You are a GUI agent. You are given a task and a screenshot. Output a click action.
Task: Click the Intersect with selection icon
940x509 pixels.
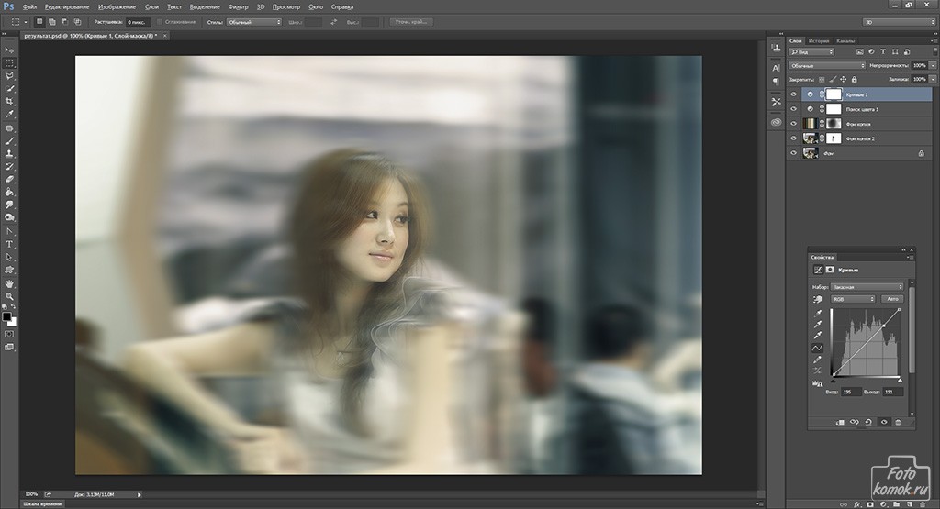pyautogui.click(x=77, y=22)
